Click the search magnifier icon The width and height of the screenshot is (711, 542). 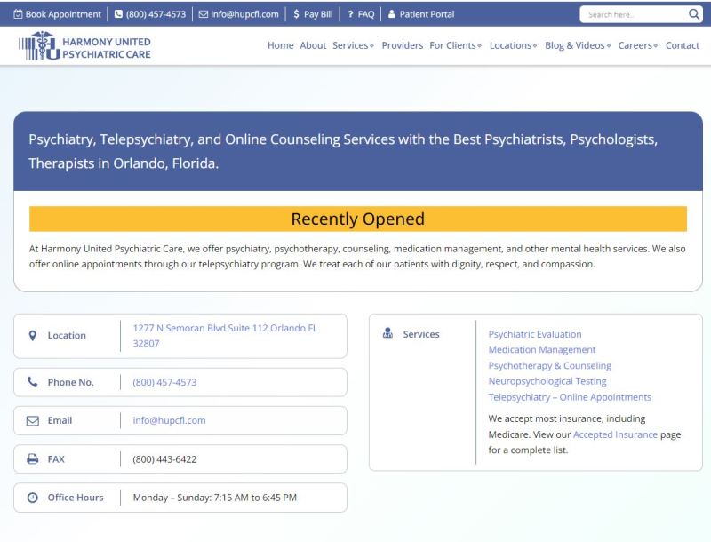pyautogui.click(x=694, y=14)
